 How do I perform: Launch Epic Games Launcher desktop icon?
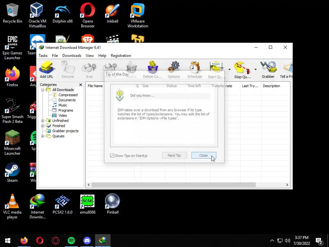[x=13, y=48]
